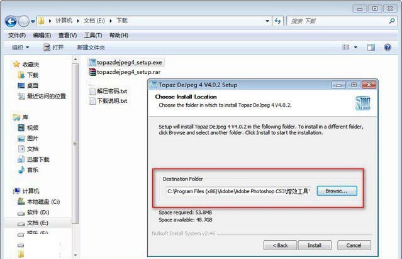Select the topazdejpeg4_setup.exe file
Image resolution: width=402 pixels, height=259 pixels.
pyautogui.click(x=125, y=62)
